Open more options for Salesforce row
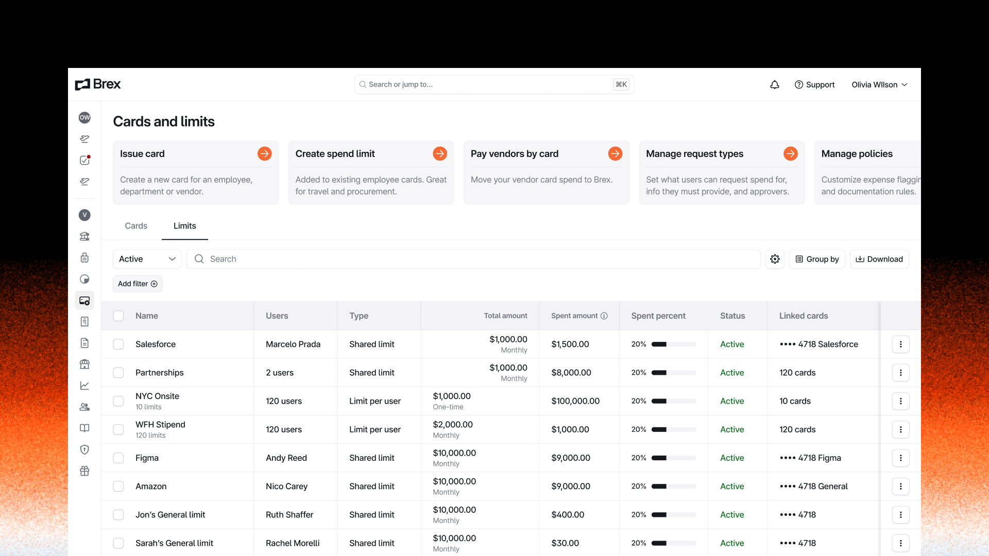 (900, 344)
